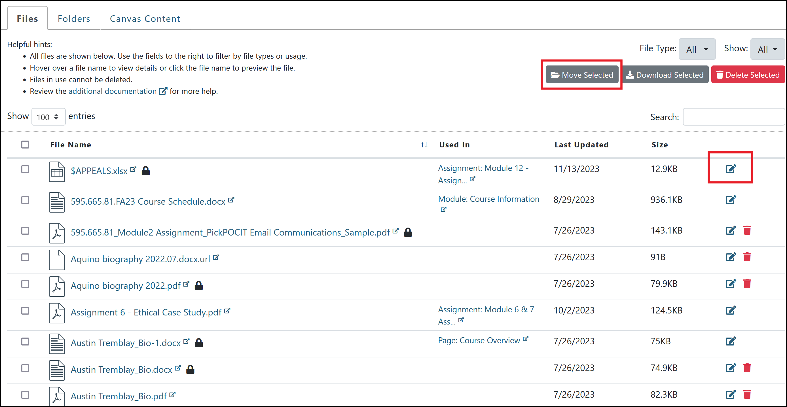Open the 595.665.81.FA23 Course Schedule.docx link
The height and width of the screenshot is (407, 787).
click(x=148, y=202)
